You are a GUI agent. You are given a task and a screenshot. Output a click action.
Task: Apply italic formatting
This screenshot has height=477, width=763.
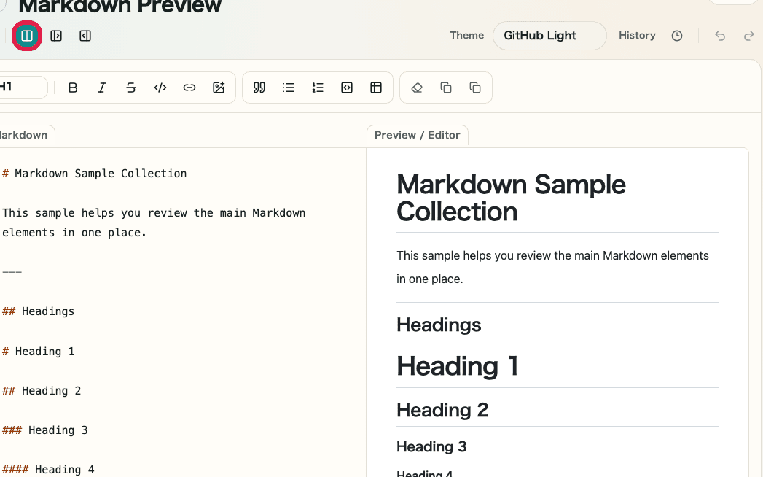(x=102, y=87)
